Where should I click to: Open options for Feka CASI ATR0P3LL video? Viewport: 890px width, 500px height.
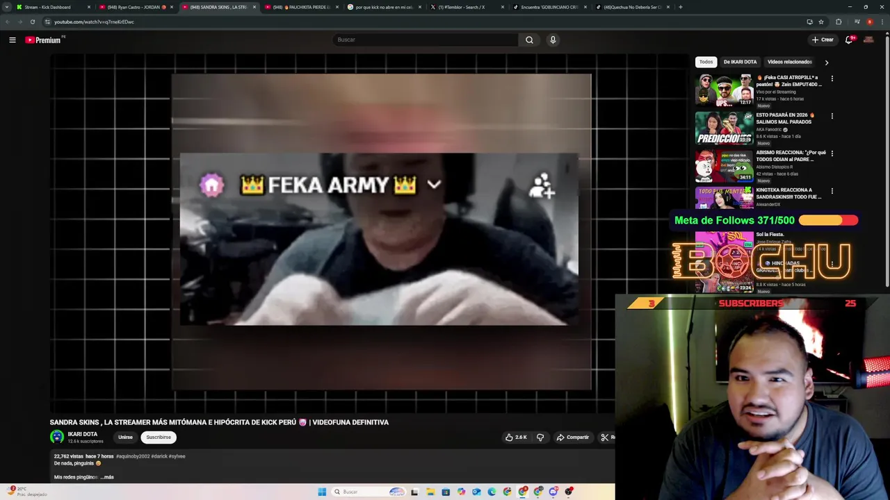832,78
